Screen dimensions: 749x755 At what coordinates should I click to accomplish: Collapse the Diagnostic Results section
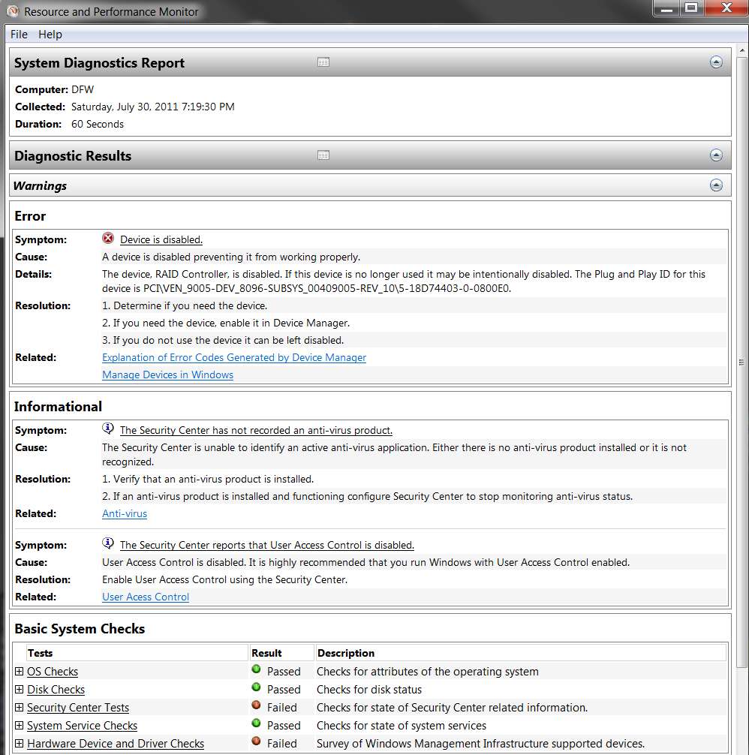coord(716,155)
